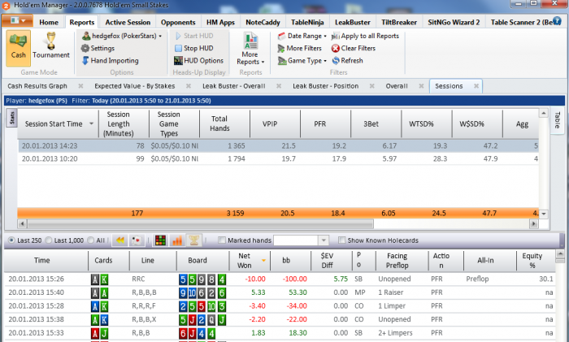Click sessions table scroll-down arrow

click(x=543, y=214)
